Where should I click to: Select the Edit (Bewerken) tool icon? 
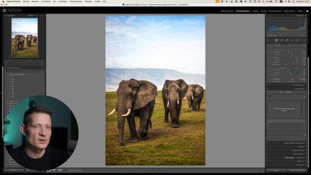coord(276,40)
